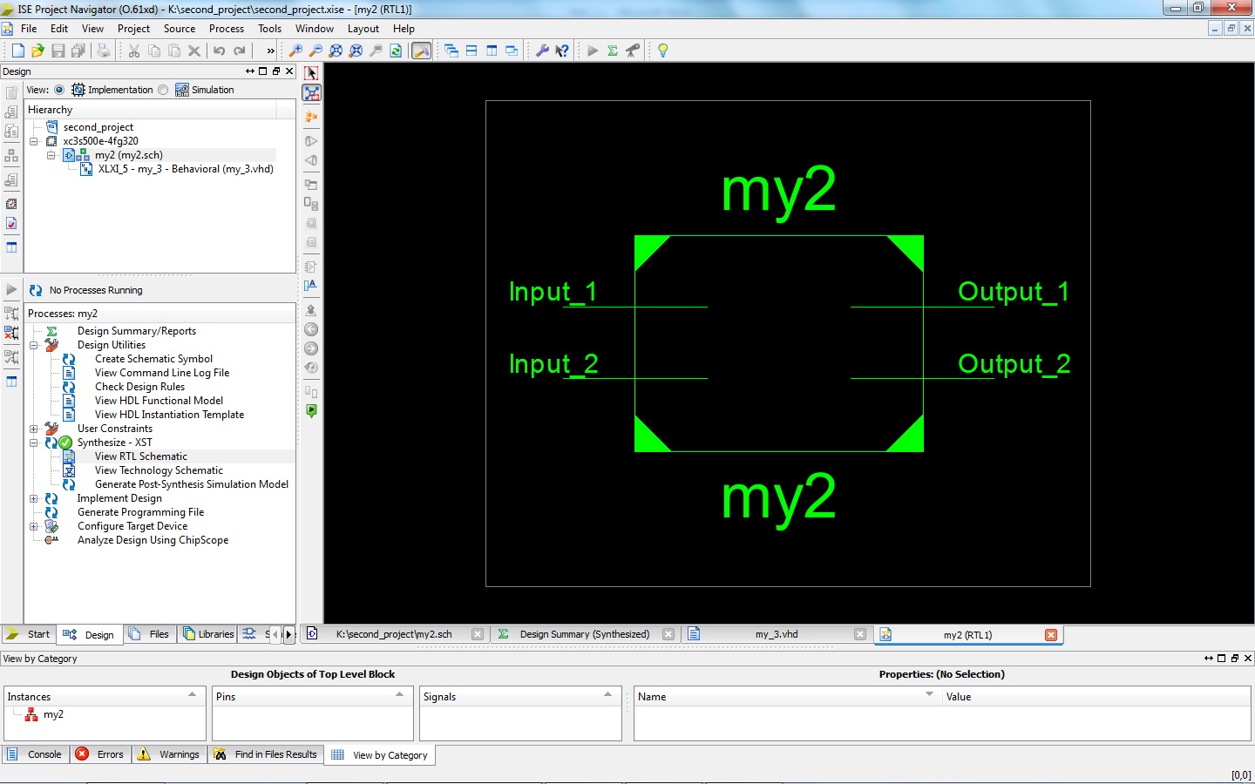
Task: Expand the Configure Target Device group
Action: point(34,526)
